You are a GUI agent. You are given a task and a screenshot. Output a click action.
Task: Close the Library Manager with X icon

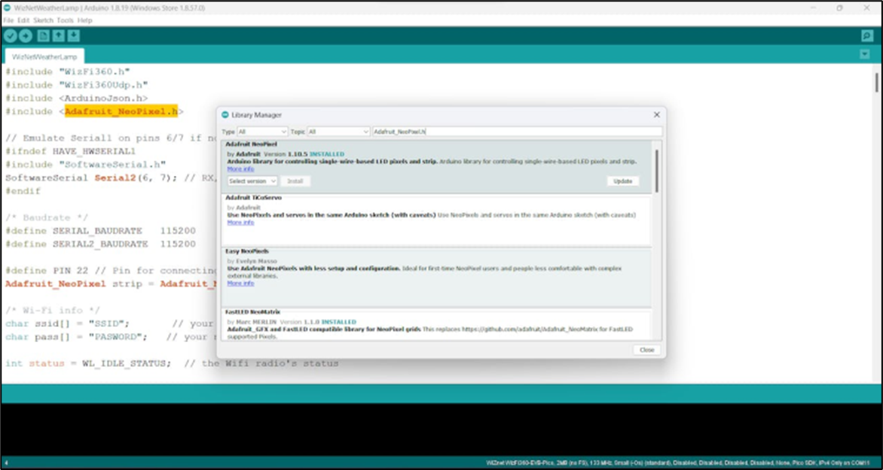(x=657, y=115)
